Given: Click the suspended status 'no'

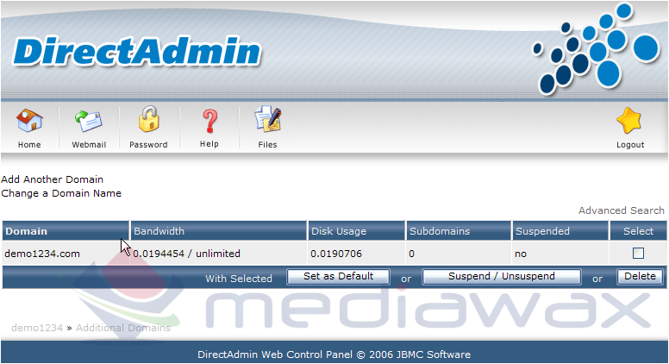Looking at the screenshot, I should pos(521,254).
